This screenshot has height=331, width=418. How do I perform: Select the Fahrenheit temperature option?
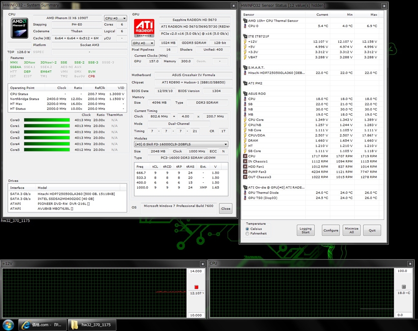tap(247, 233)
